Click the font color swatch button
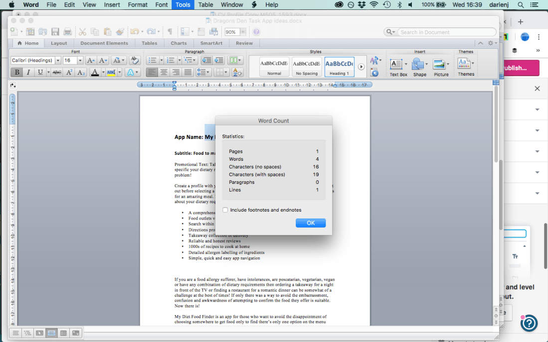548x342 pixels. click(x=95, y=73)
